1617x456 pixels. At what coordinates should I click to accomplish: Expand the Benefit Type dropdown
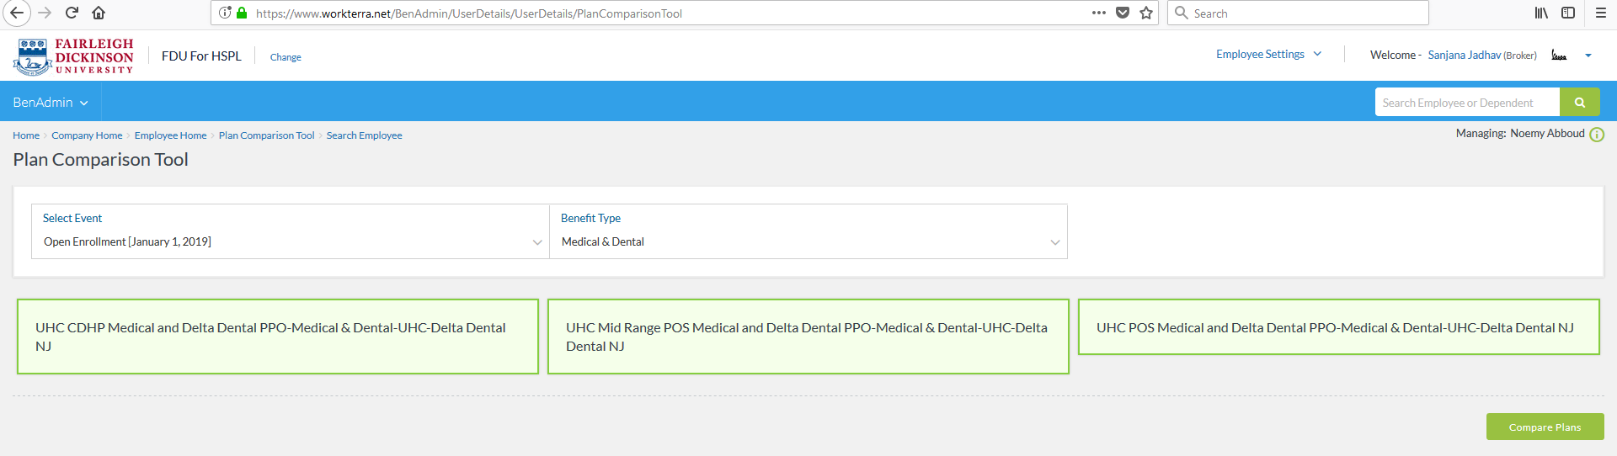pyautogui.click(x=808, y=231)
